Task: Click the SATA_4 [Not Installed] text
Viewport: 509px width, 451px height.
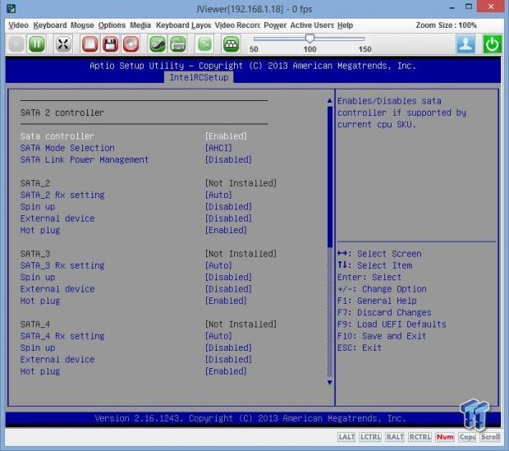Action: coord(241,324)
